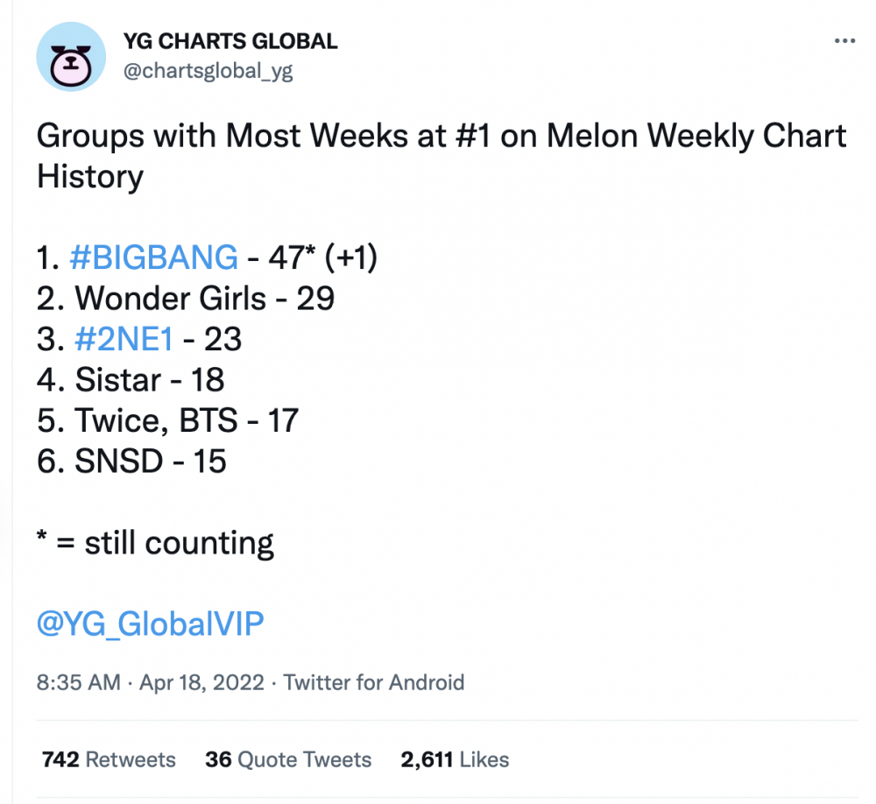Open the three-dot more options menu

[844, 42]
